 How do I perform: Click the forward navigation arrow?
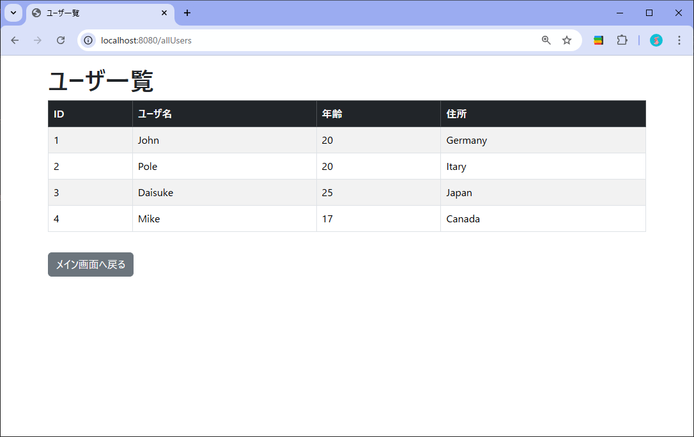(37, 40)
